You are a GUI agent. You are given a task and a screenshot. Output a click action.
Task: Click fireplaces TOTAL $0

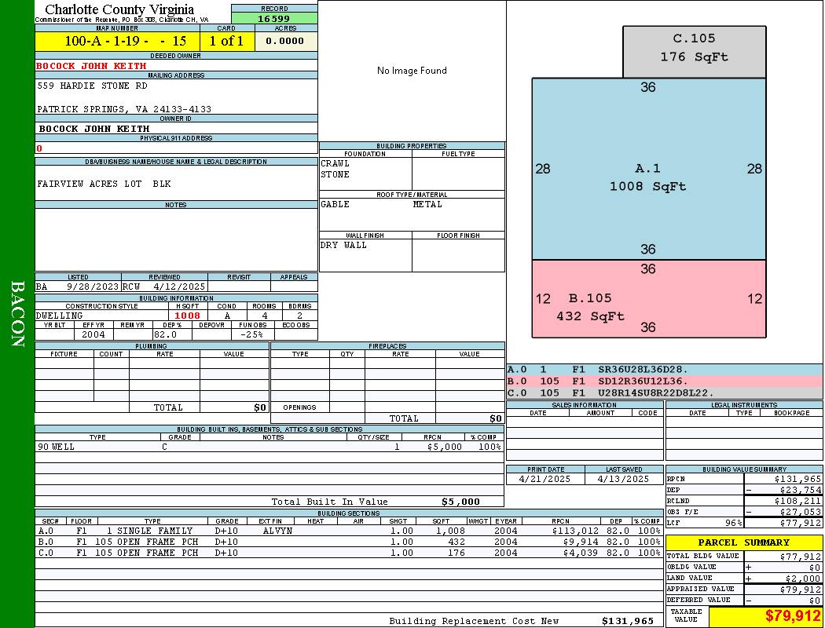click(496, 418)
